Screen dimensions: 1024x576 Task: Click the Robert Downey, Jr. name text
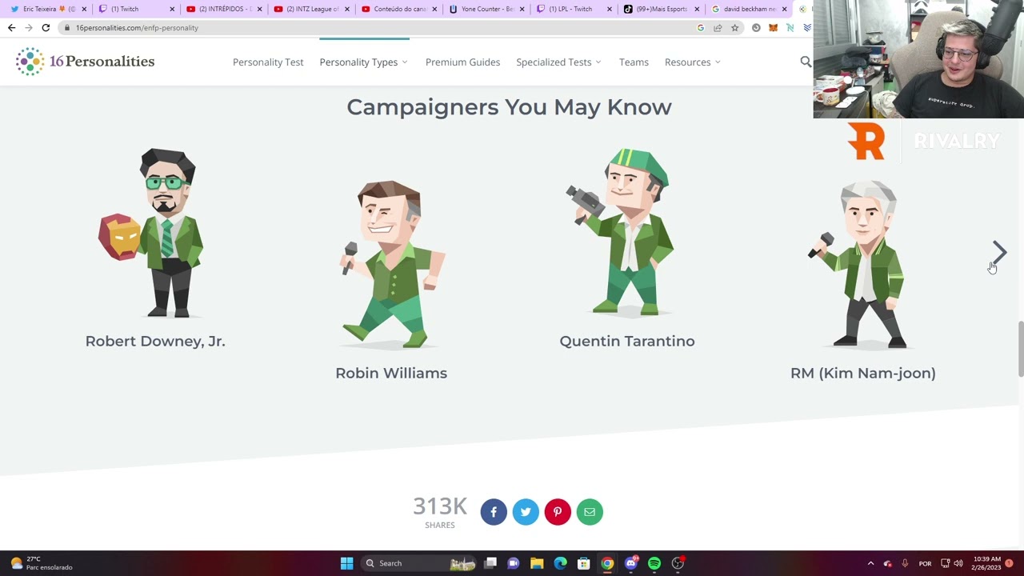155,341
